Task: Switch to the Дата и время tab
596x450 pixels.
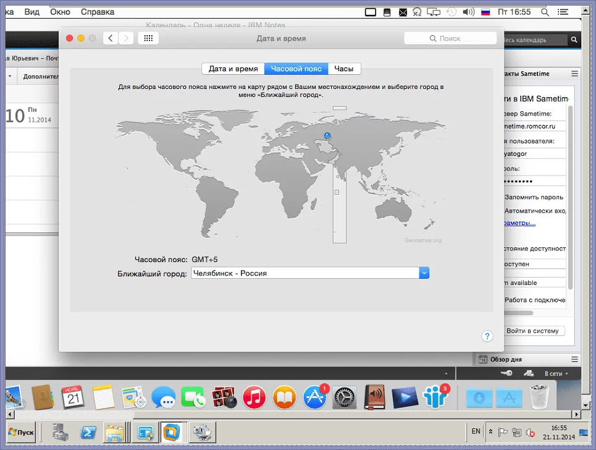Action: coord(233,69)
